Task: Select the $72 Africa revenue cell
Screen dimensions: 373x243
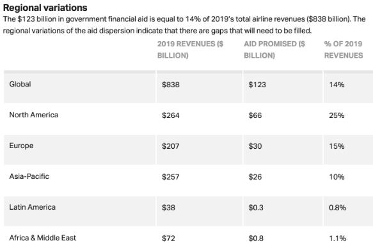Action: point(168,239)
